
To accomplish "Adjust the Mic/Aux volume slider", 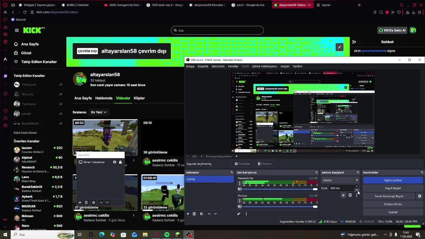I will (x=280, y=206).
